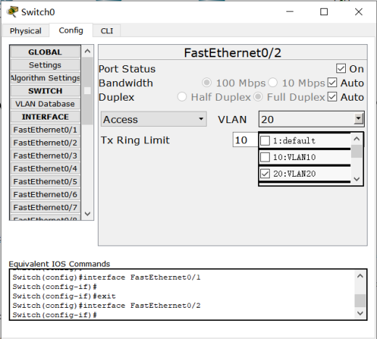This screenshot has width=377, height=339.
Task: Open the CLI tab
Action: (107, 31)
